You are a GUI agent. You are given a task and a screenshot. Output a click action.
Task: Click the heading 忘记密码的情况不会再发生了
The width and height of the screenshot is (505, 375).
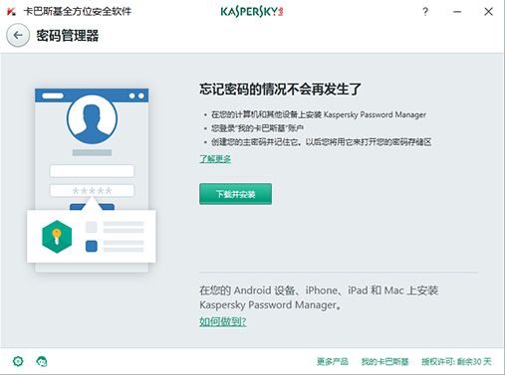click(x=280, y=90)
